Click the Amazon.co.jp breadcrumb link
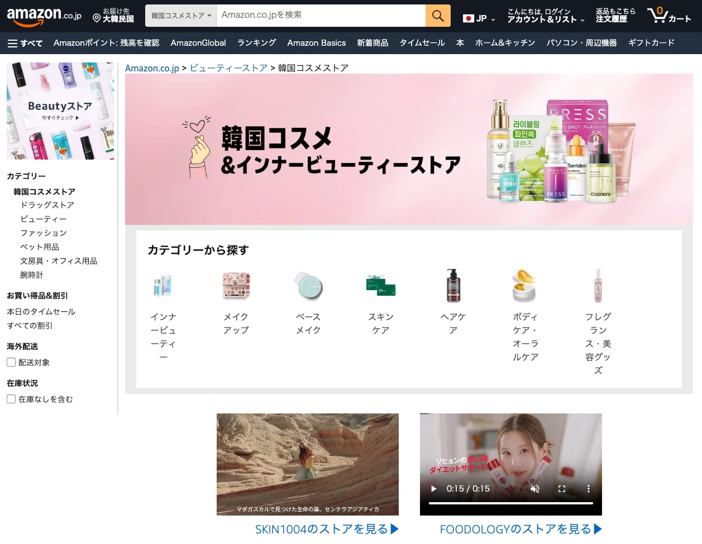 tap(152, 68)
